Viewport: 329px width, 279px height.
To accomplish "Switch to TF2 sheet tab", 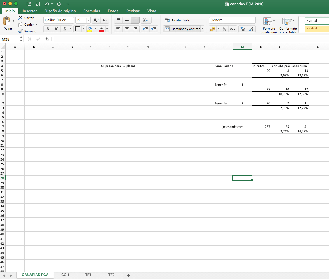I will coord(111,275).
